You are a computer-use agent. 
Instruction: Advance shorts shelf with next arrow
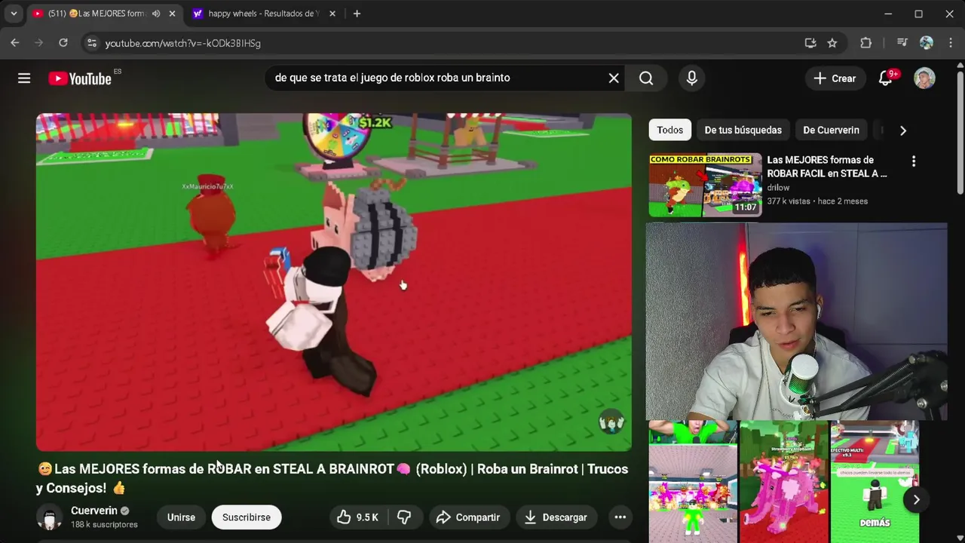(x=916, y=499)
